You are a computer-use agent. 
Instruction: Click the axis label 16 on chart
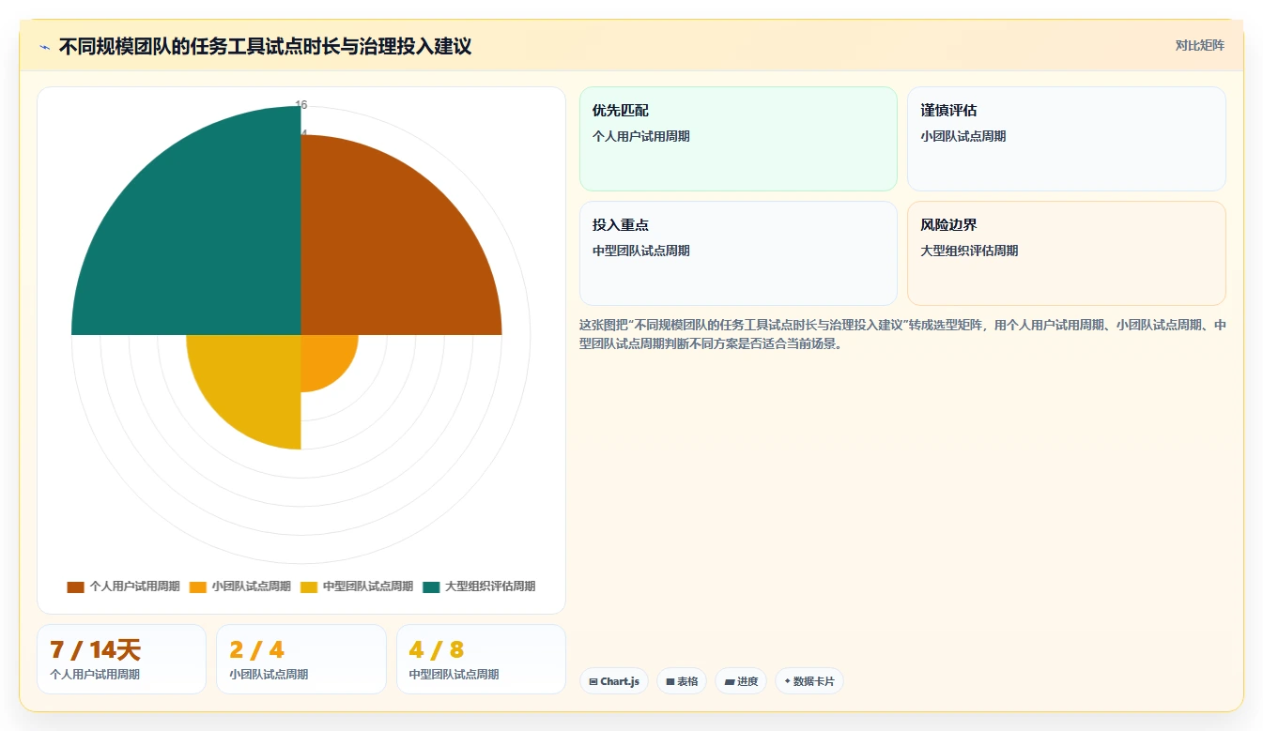(301, 104)
